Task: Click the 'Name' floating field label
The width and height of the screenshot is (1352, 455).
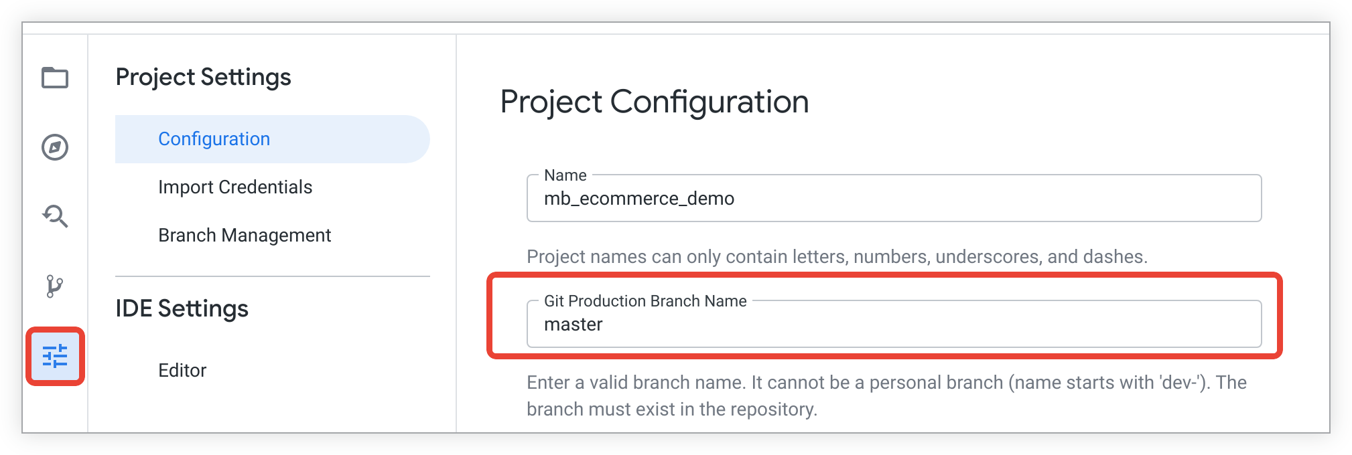Action: click(x=565, y=175)
